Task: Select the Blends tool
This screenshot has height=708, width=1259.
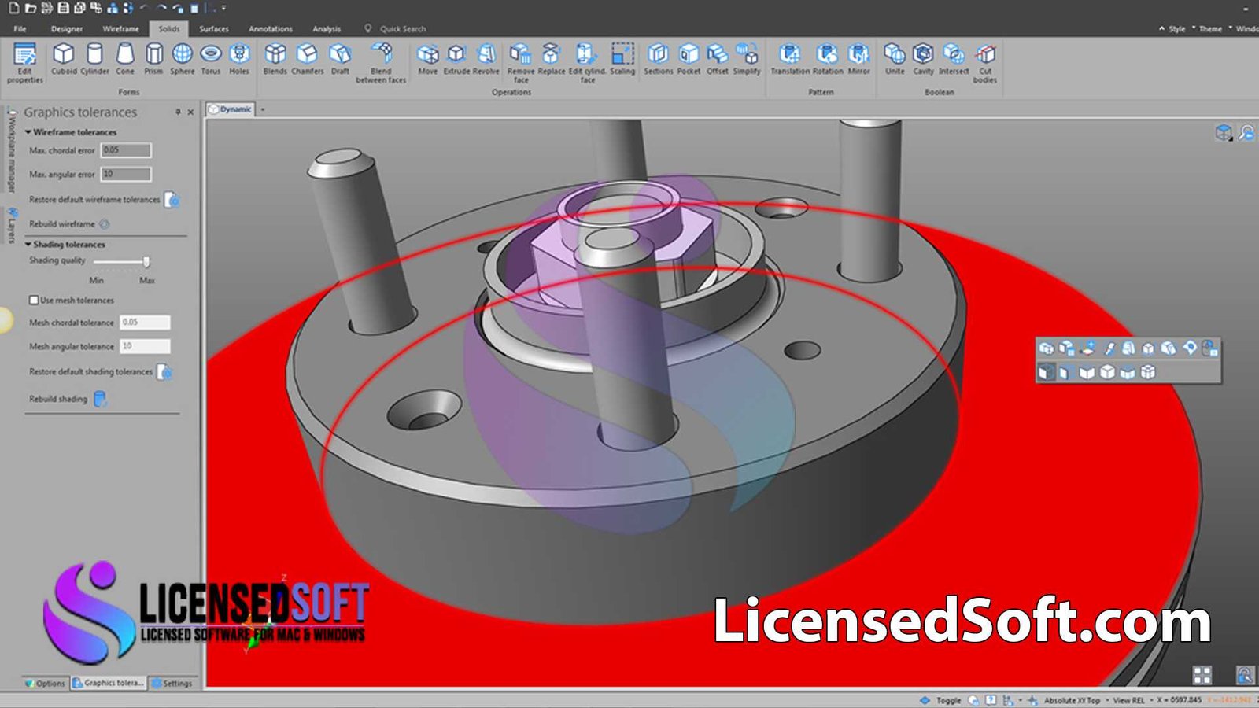Action: tap(275, 60)
